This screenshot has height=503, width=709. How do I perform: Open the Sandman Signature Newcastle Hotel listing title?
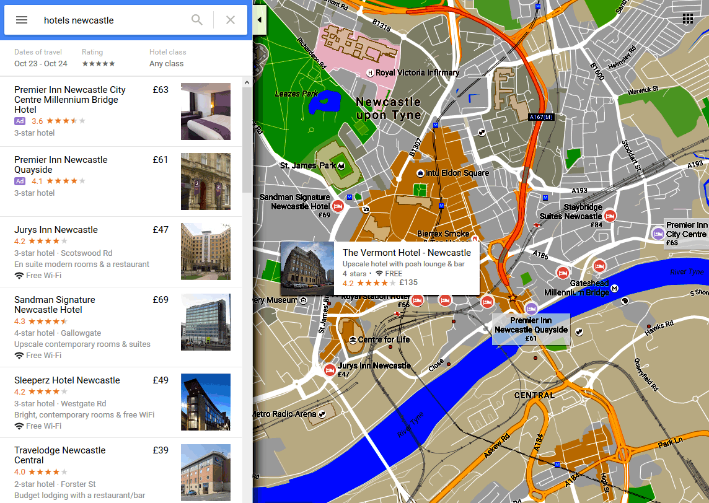click(x=55, y=305)
